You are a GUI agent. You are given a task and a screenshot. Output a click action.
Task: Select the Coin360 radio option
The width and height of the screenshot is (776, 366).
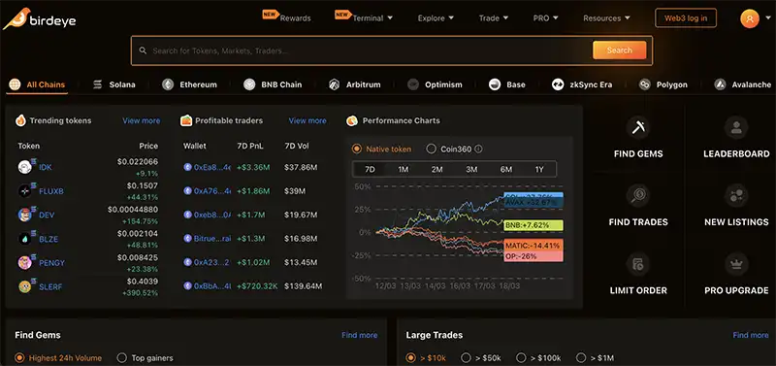[x=431, y=150]
